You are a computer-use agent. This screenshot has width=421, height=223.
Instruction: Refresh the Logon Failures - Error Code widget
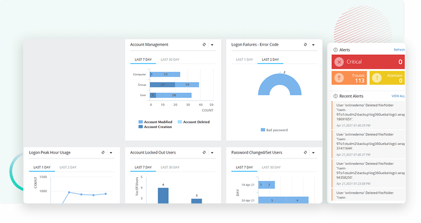[x=306, y=45]
